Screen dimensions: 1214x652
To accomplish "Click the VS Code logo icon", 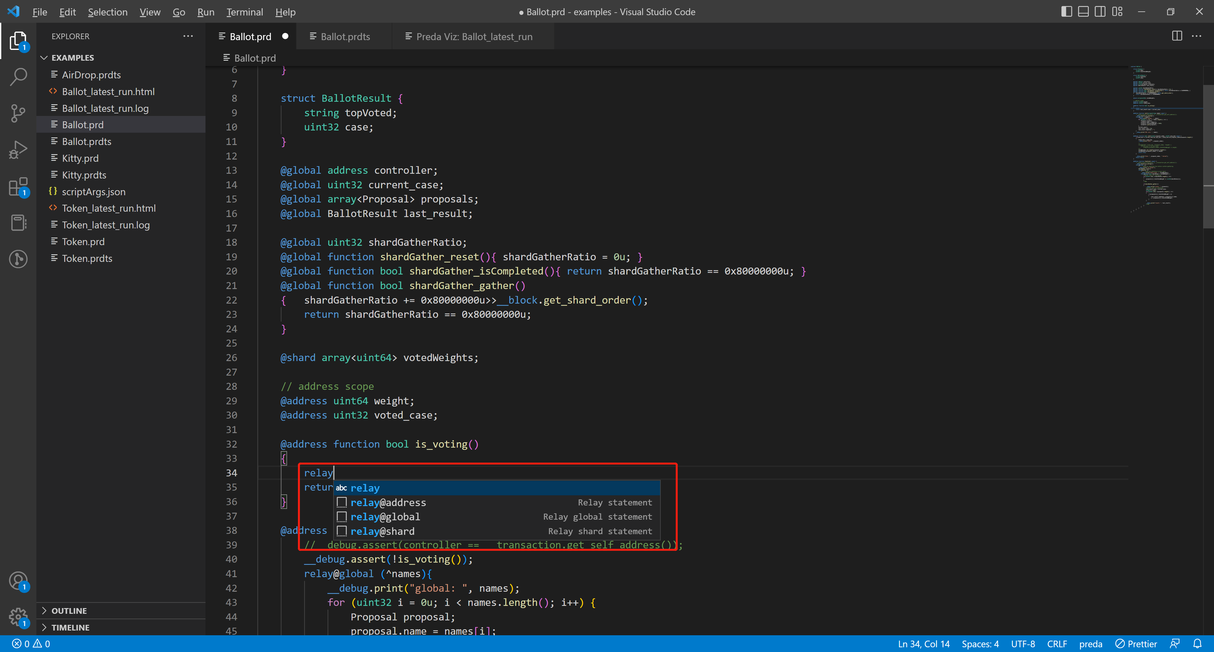I will click(x=14, y=11).
